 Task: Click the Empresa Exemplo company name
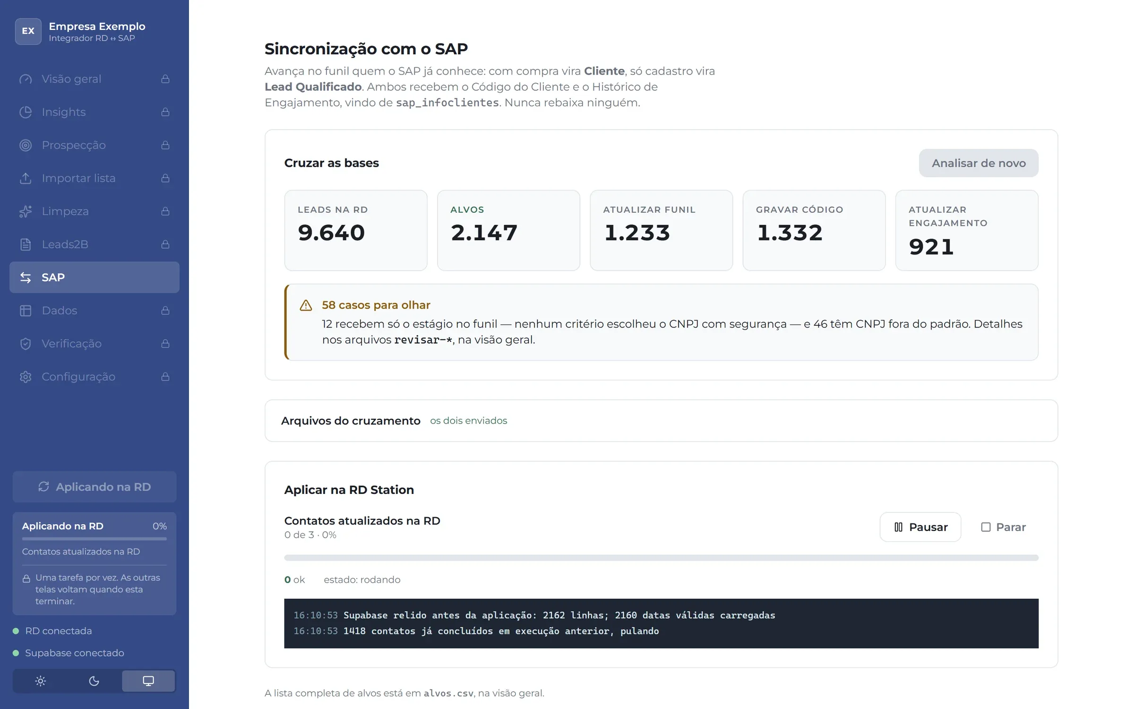point(97,26)
